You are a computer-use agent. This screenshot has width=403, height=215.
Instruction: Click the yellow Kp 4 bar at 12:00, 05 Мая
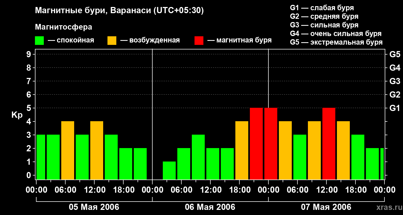pos(97,150)
